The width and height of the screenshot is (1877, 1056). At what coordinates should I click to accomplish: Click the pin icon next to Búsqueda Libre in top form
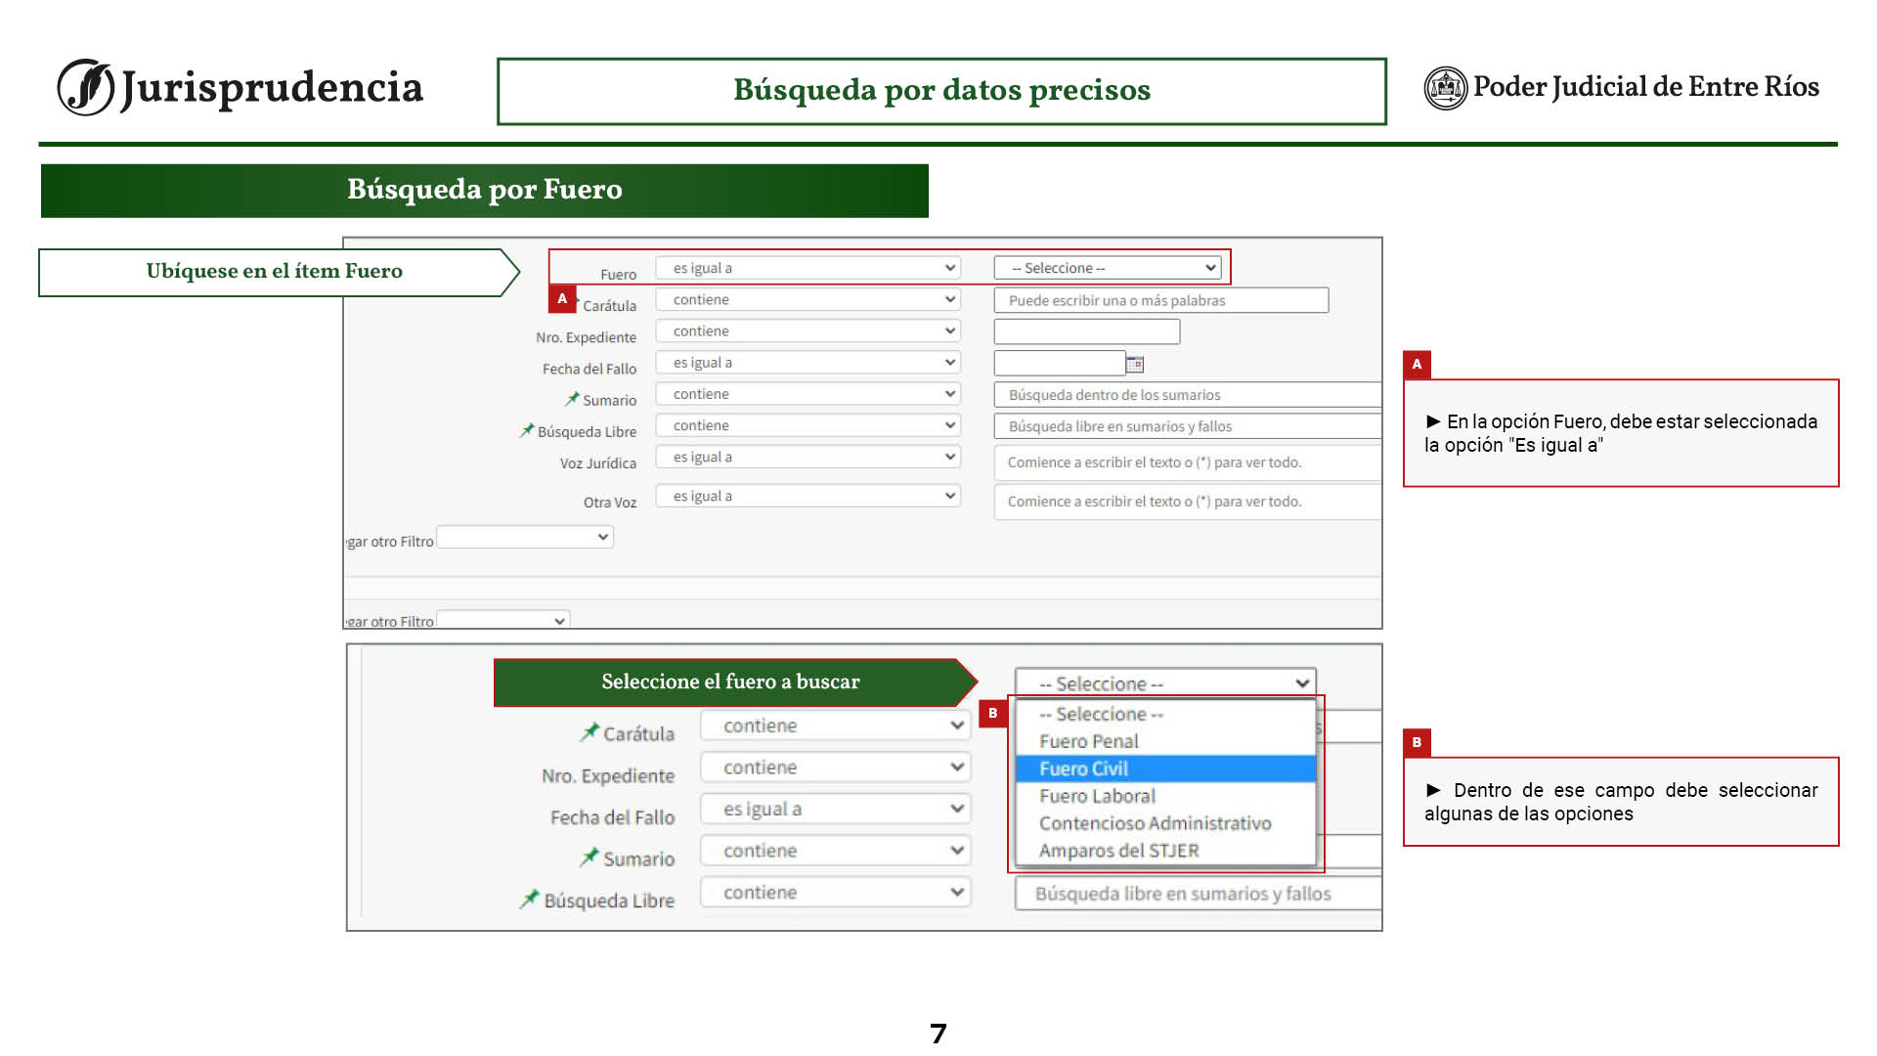[527, 429]
